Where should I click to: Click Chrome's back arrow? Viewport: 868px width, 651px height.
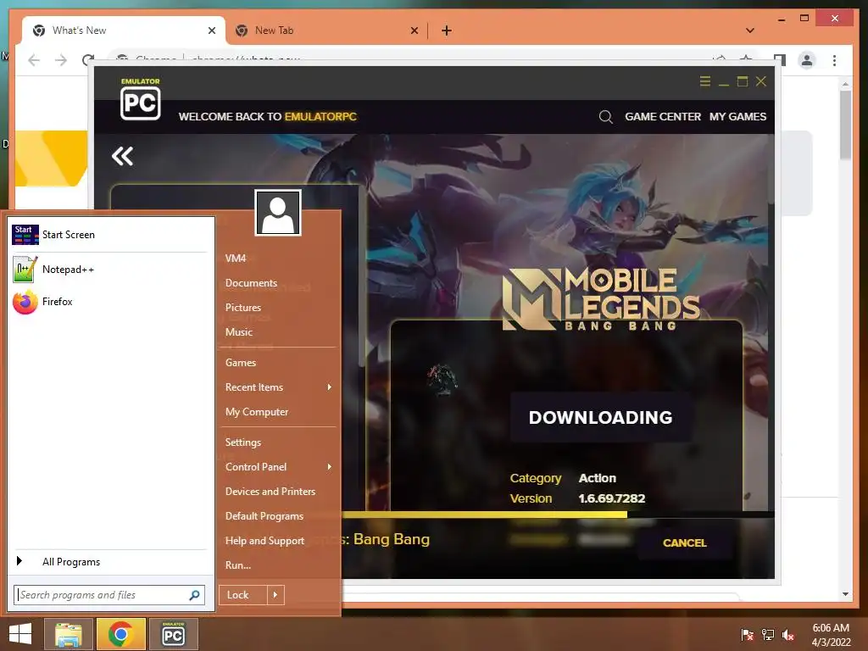[34, 60]
